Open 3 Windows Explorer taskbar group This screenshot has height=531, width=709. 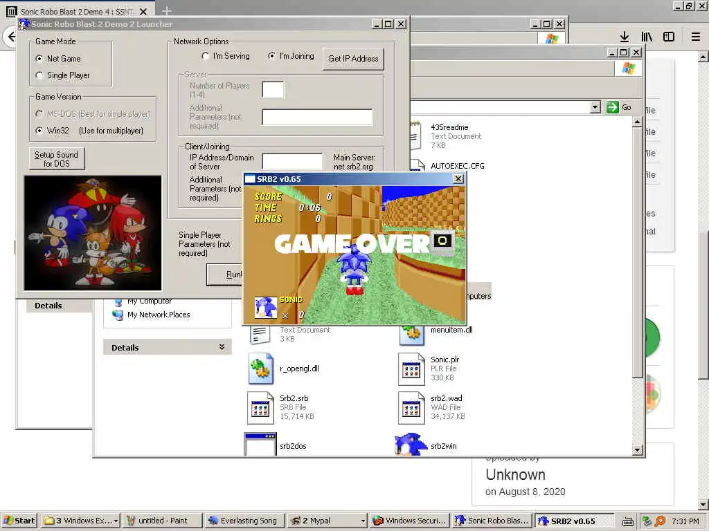pos(80,521)
